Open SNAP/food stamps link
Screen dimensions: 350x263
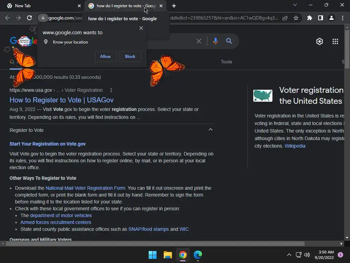(148, 229)
